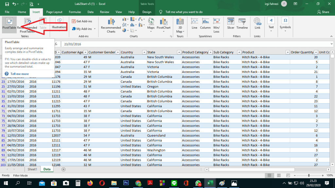Switch to the Page Layout ribbon tab
The height and width of the screenshot is (188, 335).
54,12
